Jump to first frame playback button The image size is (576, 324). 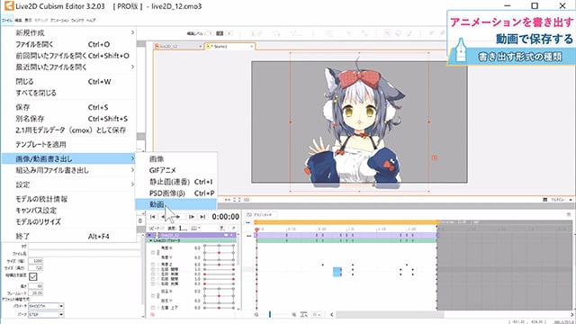click(x=152, y=217)
